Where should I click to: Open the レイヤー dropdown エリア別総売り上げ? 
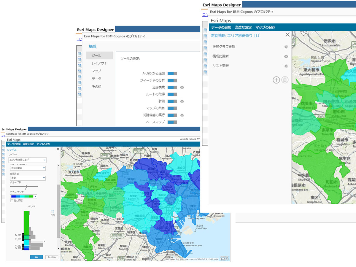click(27, 160)
